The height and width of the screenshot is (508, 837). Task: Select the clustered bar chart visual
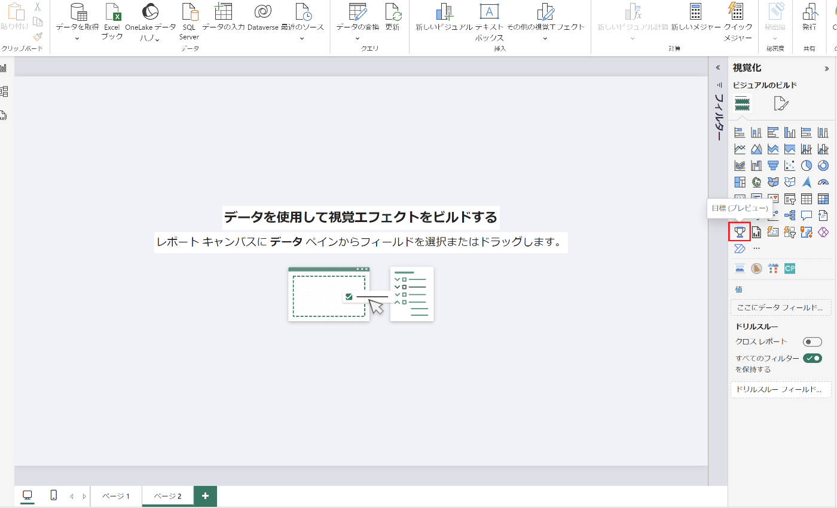773,133
